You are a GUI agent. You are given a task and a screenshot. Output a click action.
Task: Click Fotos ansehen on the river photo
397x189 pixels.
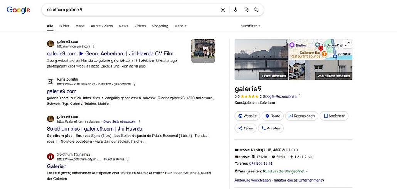click(x=274, y=76)
